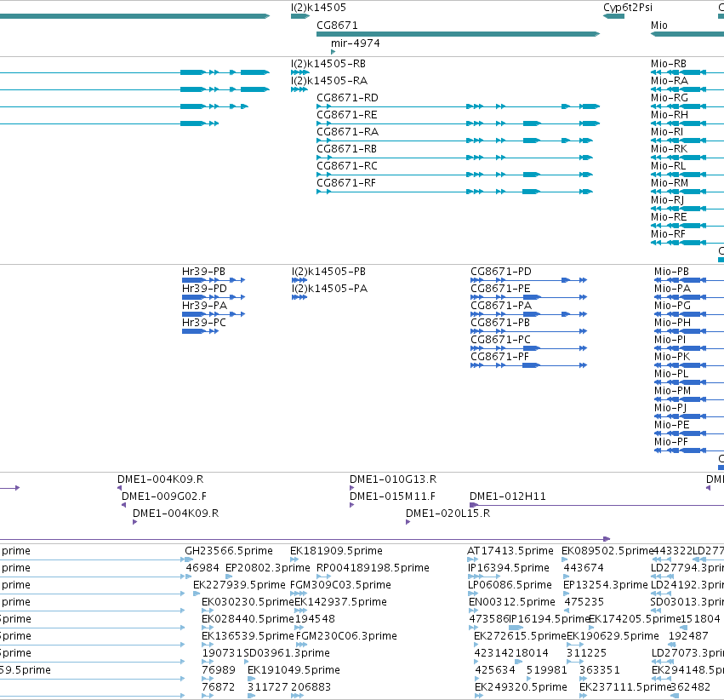The height and width of the screenshot is (700, 724).
Task: Select the Cyp6t2Psi gene label
Action: [628, 8]
